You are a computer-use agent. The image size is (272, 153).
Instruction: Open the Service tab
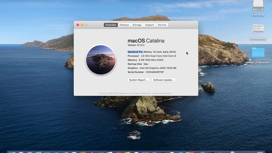[x=162, y=25]
